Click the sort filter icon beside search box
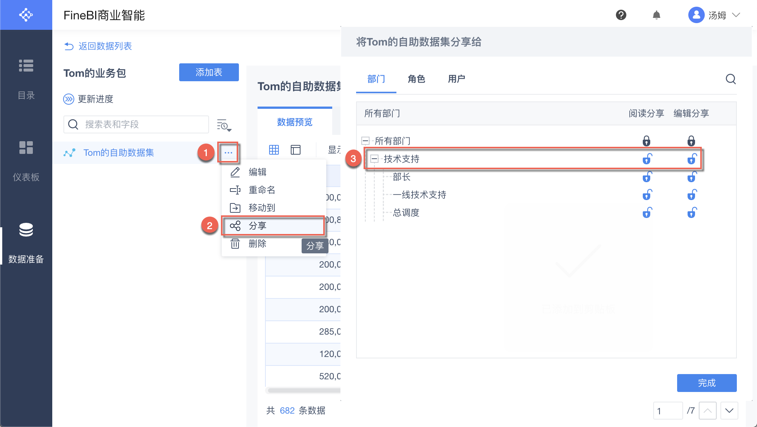Viewport: 757px width, 427px height. tap(224, 125)
